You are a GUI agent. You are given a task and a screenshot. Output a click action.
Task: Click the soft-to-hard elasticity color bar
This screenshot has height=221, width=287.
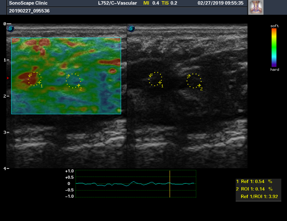coord(274,47)
